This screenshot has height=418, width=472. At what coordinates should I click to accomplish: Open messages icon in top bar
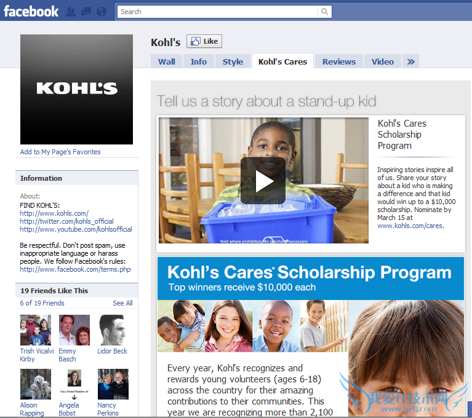point(86,12)
